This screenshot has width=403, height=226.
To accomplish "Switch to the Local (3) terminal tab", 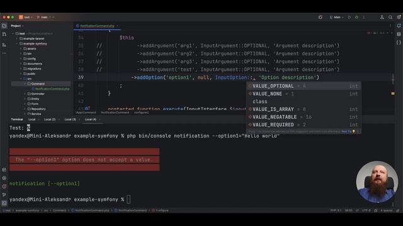I will click(70, 119).
